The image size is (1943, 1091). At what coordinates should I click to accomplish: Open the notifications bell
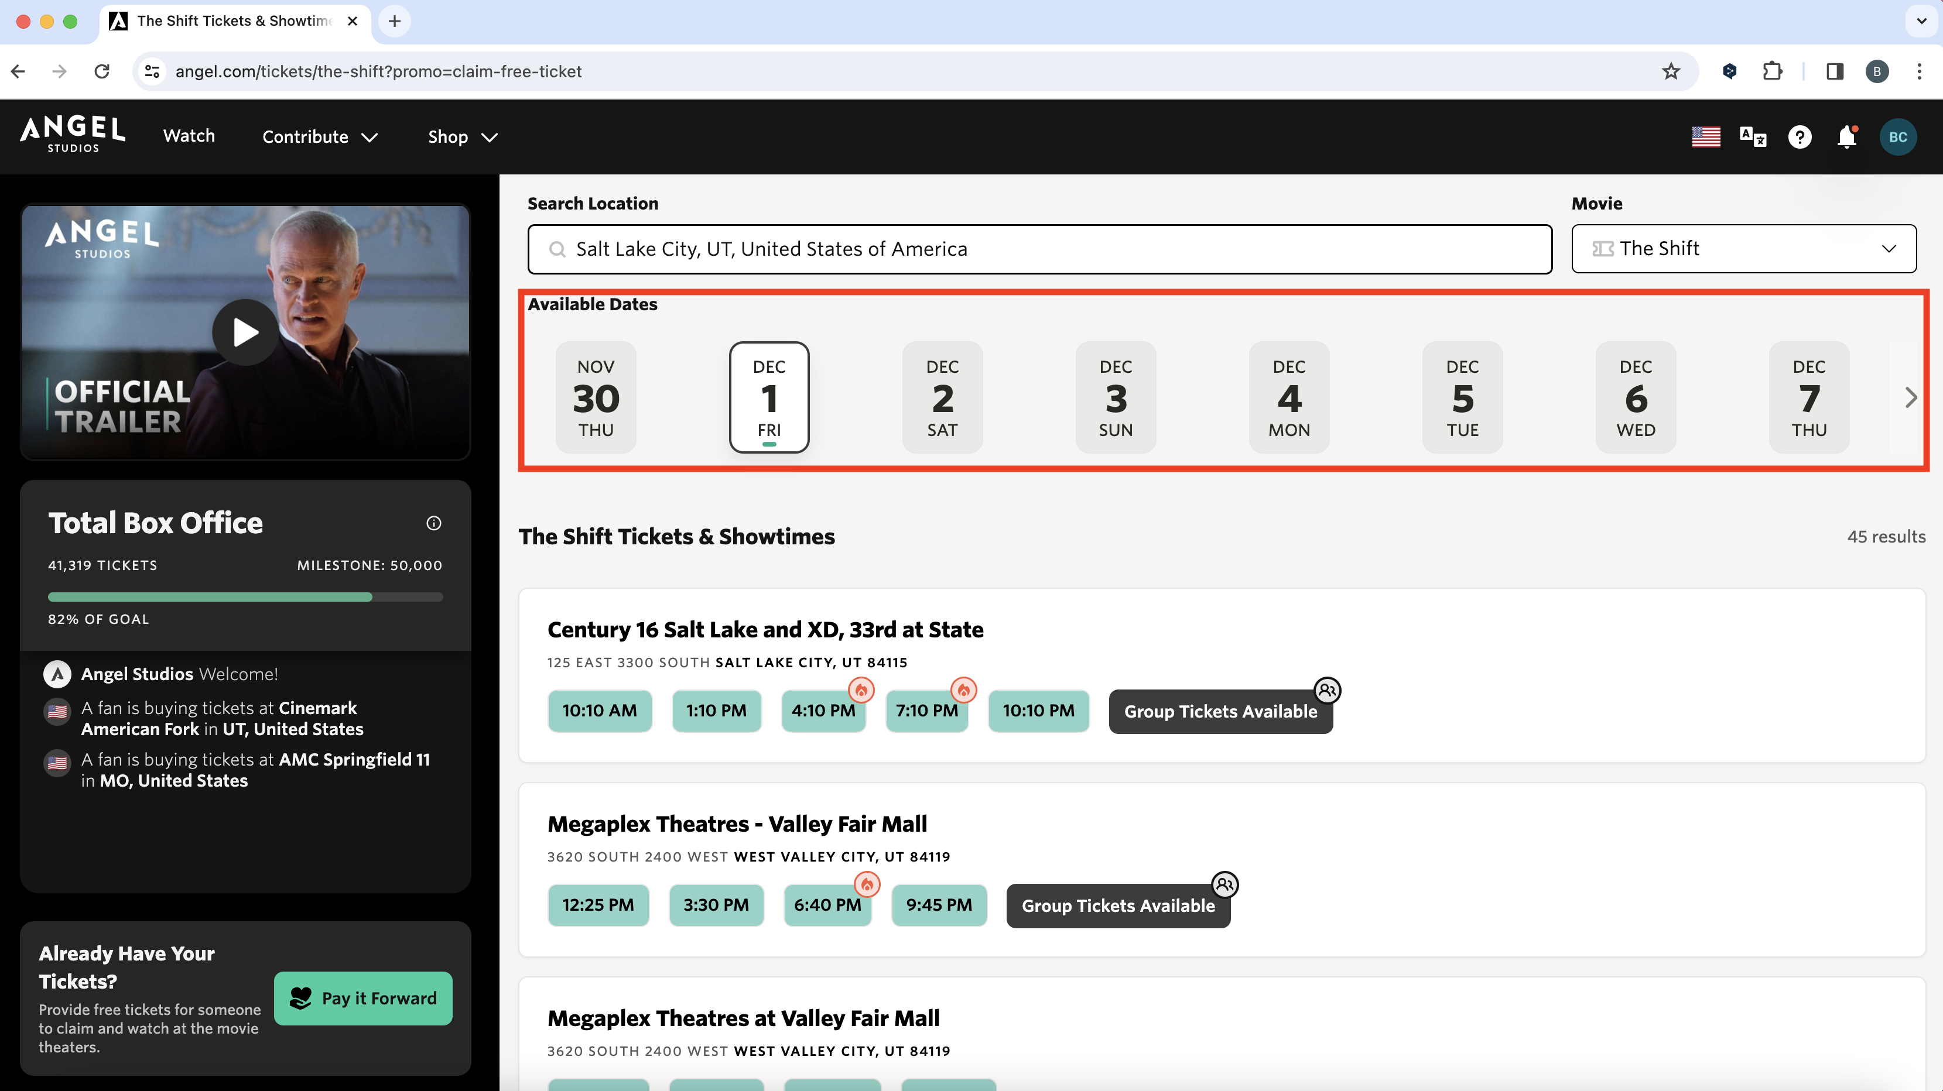click(1846, 137)
